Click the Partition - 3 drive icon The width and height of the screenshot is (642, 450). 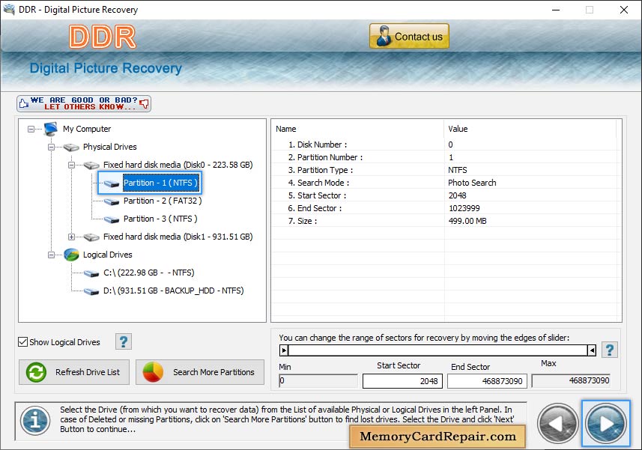pos(112,219)
